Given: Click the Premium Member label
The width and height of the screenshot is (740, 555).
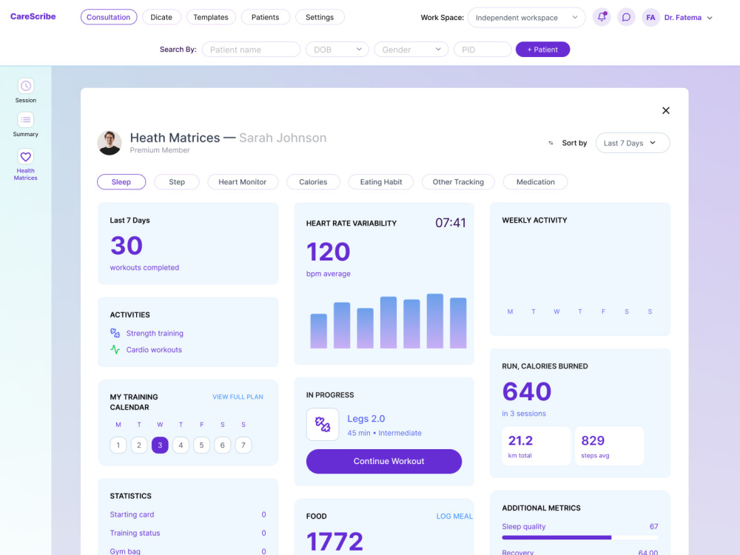Looking at the screenshot, I should pyautogui.click(x=160, y=150).
